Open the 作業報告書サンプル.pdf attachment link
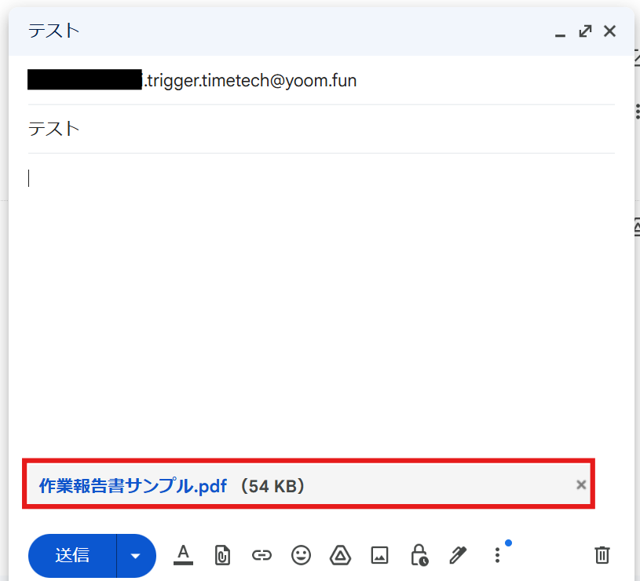The width and height of the screenshot is (640, 581). (133, 485)
